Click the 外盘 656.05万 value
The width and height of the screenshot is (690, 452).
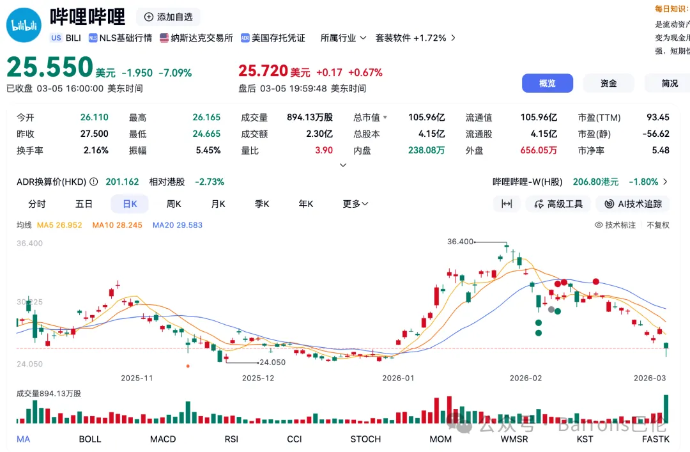(539, 150)
